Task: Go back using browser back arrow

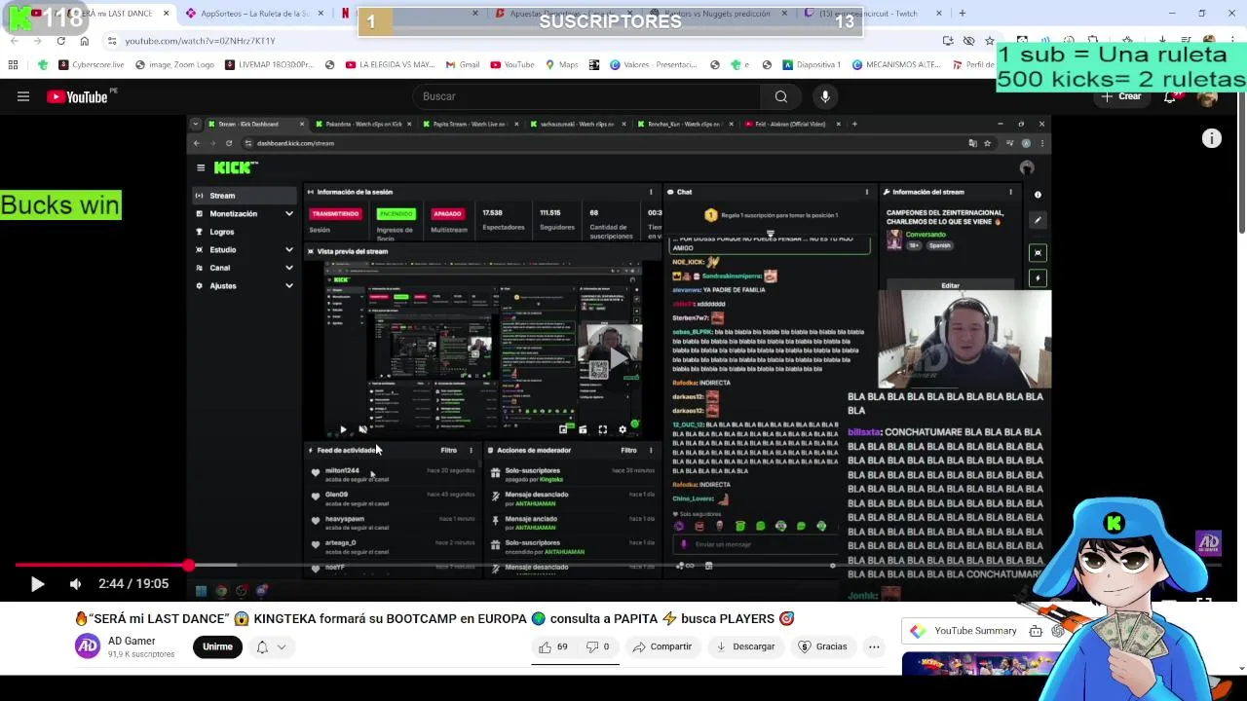Action: pyautogui.click(x=14, y=41)
